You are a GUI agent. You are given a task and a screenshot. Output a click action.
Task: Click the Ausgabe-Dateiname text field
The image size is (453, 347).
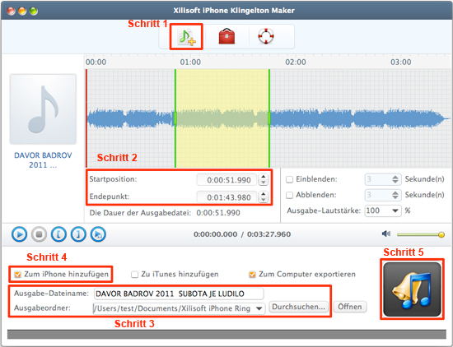[179, 294]
